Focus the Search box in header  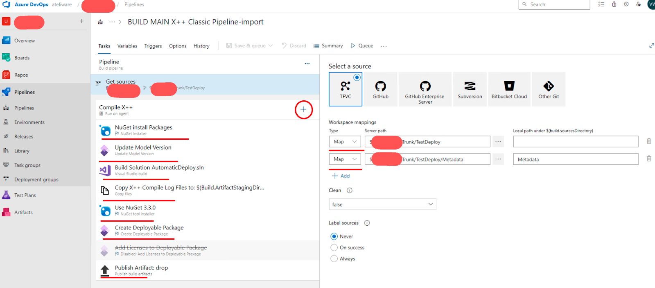554,5
